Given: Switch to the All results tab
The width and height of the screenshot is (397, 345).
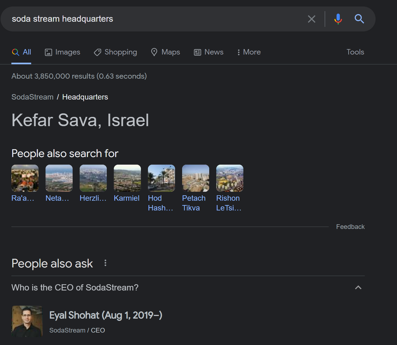Looking at the screenshot, I should [x=21, y=52].
